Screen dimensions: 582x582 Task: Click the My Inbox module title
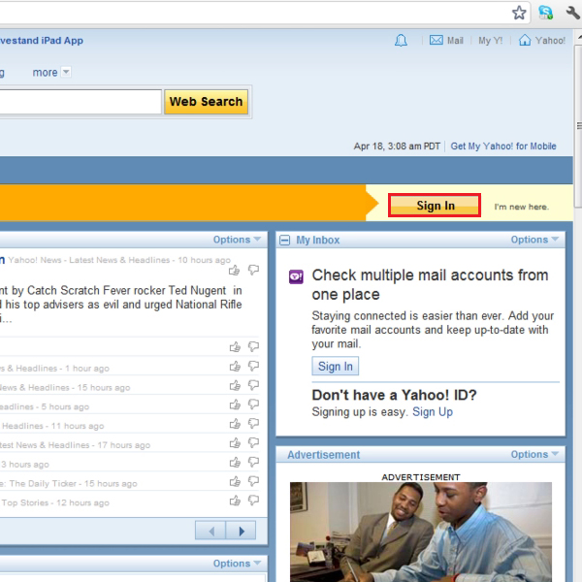(318, 241)
